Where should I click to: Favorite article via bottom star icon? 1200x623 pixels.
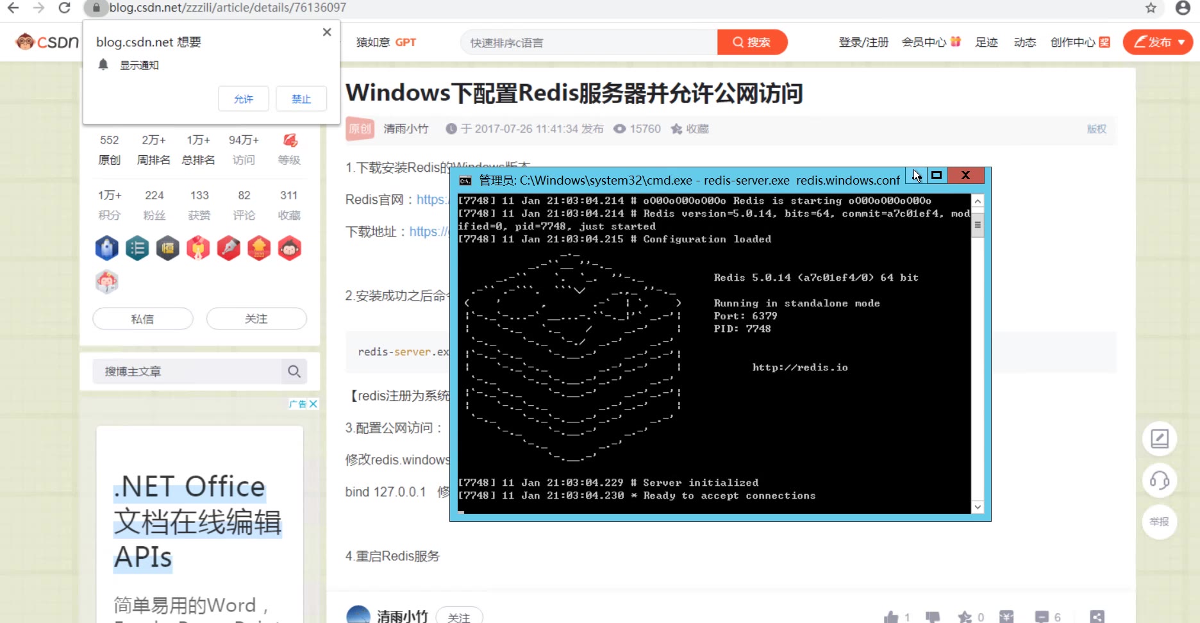[x=965, y=617]
